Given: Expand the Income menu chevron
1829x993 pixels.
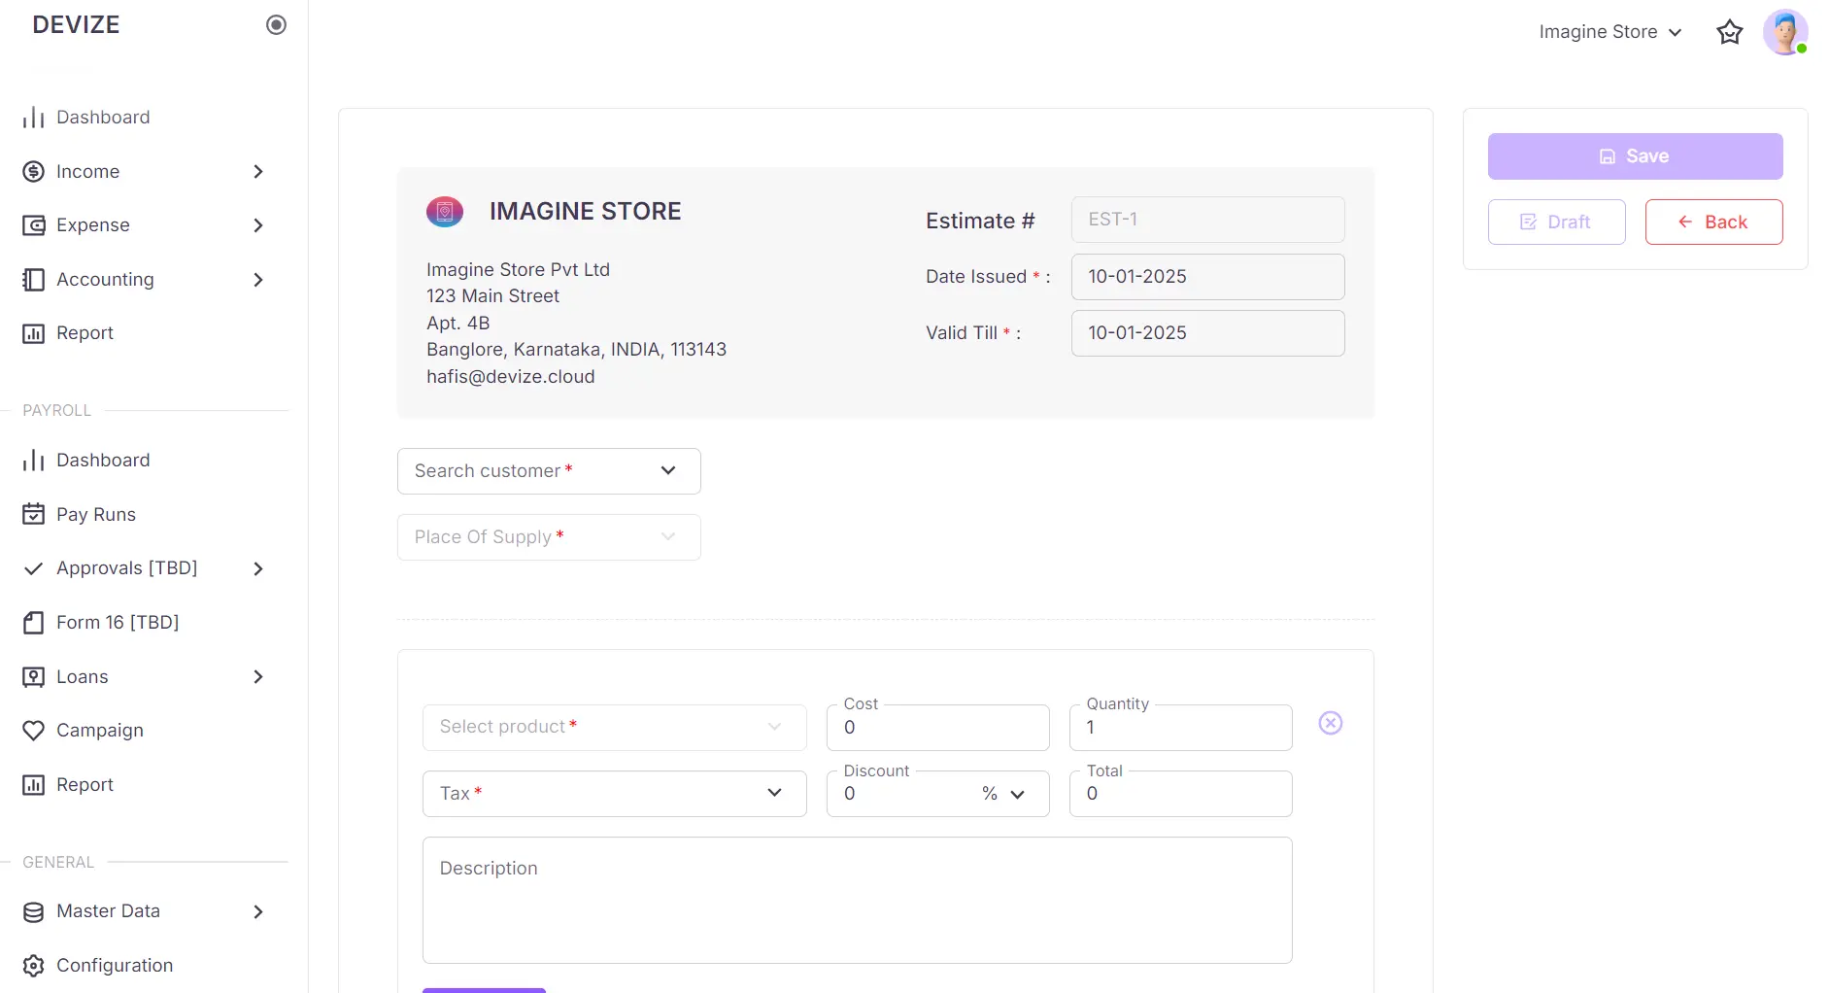Looking at the screenshot, I should pos(258,172).
